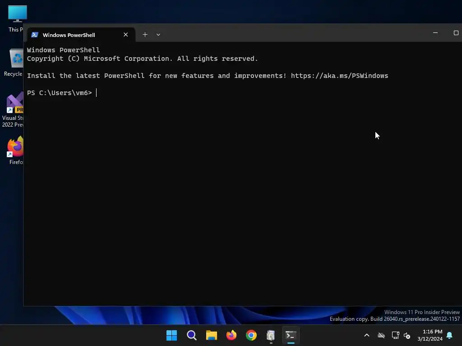Screen dimensions: 462x346
Task: Open the network display tray icon
Action: click(x=395, y=335)
